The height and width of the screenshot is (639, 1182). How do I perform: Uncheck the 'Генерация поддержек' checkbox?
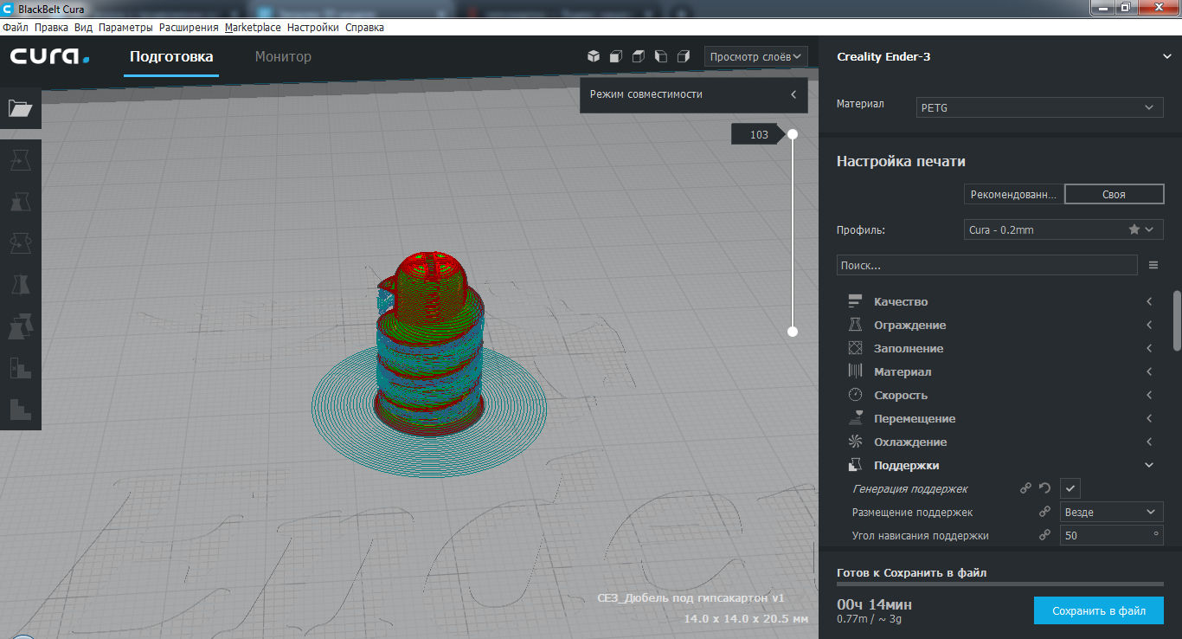[1070, 488]
